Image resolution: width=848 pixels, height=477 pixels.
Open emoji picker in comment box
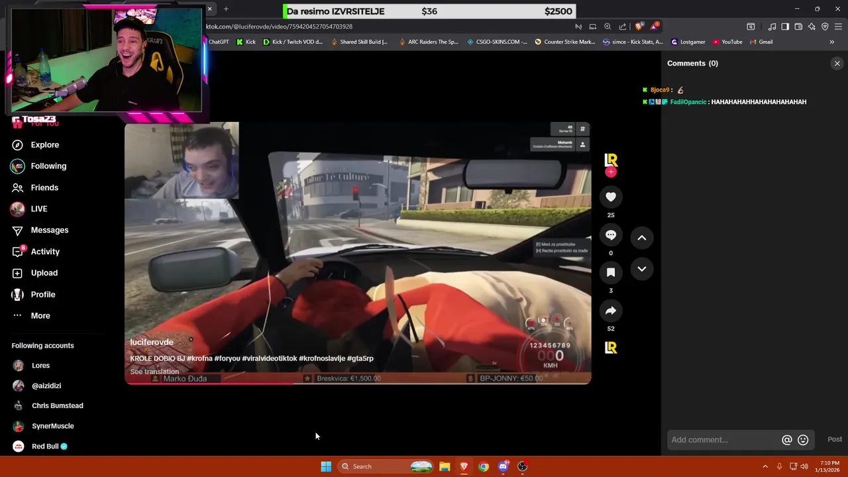pyautogui.click(x=803, y=440)
